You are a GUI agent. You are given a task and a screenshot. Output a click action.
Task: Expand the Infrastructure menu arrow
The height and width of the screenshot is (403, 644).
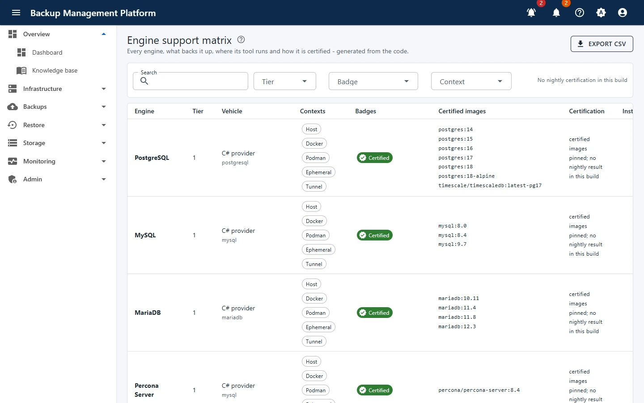104,89
